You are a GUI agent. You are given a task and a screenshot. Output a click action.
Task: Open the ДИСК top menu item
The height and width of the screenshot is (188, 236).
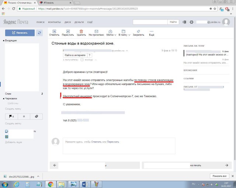click(67, 22)
